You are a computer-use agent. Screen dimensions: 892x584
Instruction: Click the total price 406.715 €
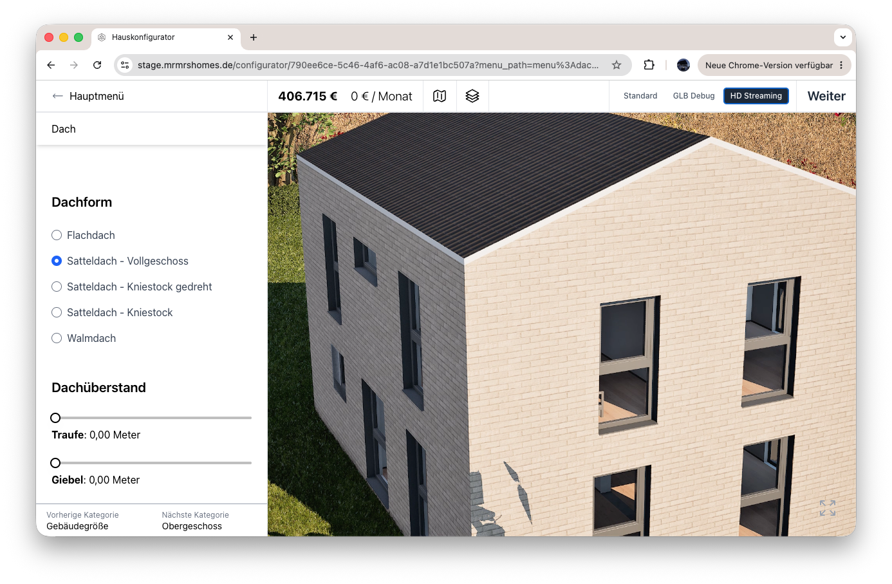pos(308,96)
